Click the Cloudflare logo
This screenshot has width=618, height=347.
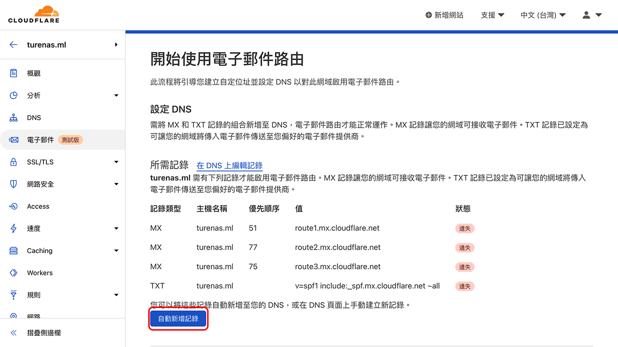click(x=34, y=14)
